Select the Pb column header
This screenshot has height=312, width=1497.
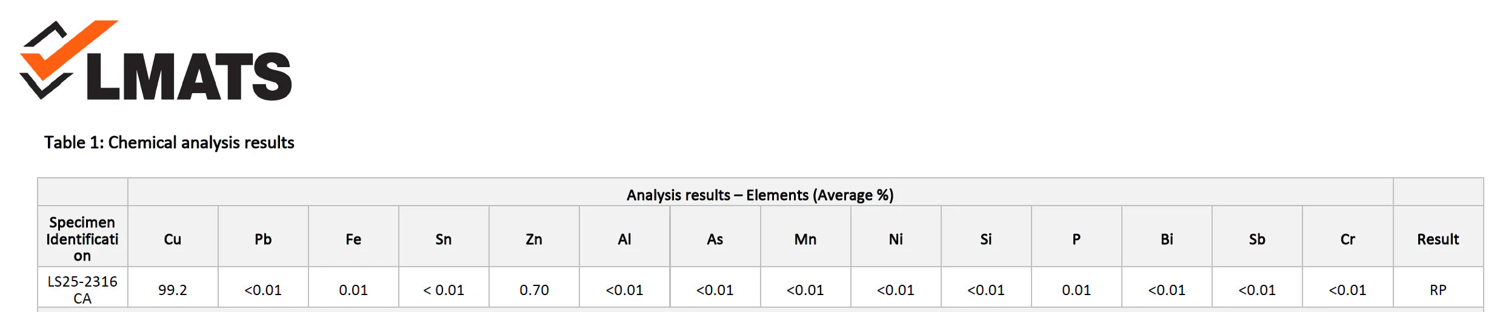[263, 239]
